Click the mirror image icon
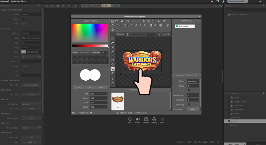 pos(159,21)
